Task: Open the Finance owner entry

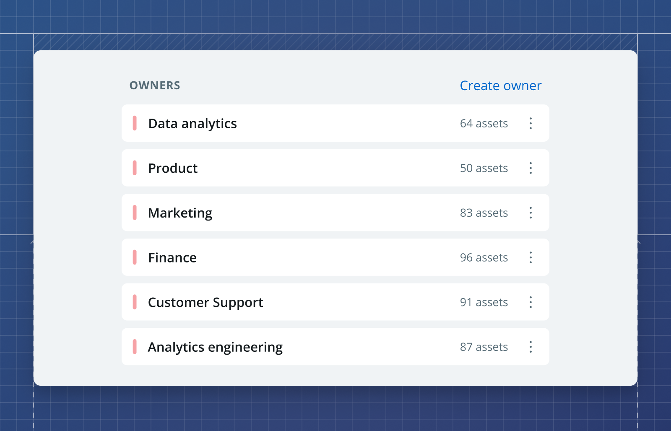Action: coord(335,257)
